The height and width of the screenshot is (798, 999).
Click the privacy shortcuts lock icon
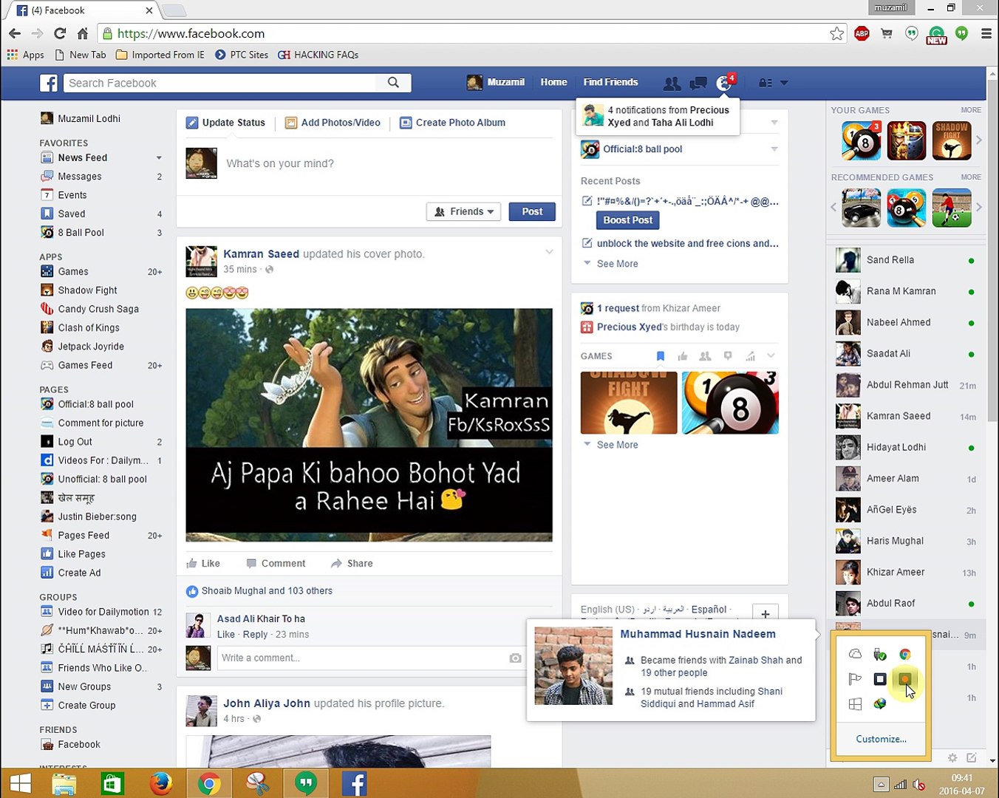766,83
